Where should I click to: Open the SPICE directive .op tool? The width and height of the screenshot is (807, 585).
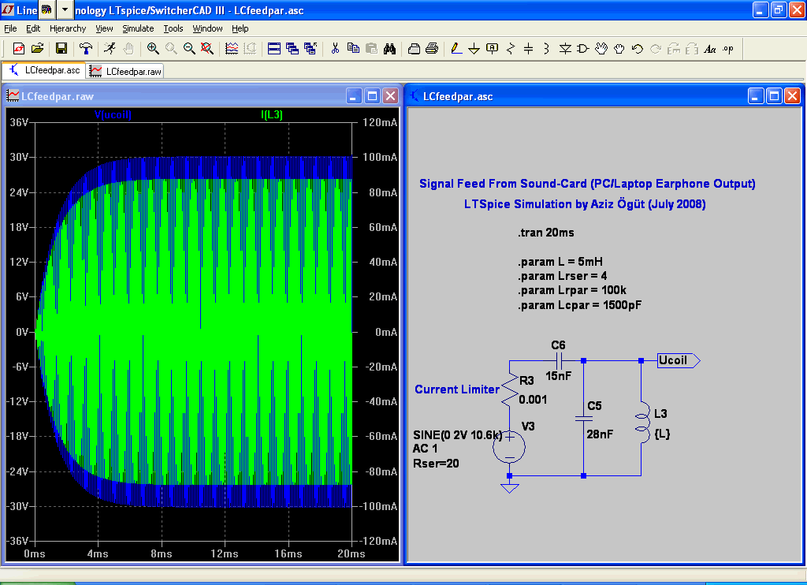point(727,49)
